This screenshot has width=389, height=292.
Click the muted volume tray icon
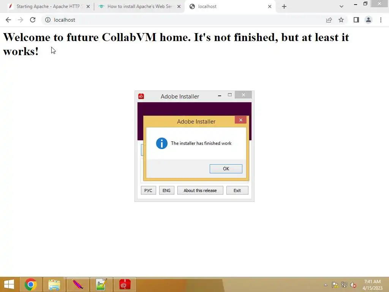(353, 285)
